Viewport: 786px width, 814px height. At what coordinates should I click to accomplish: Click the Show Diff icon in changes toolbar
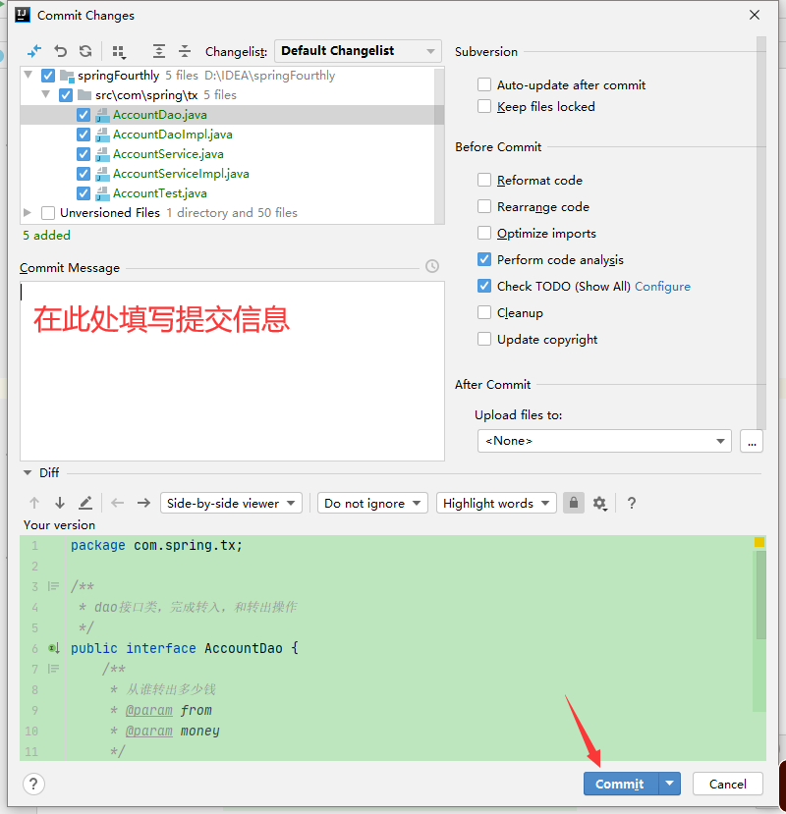tap(33, 51)
